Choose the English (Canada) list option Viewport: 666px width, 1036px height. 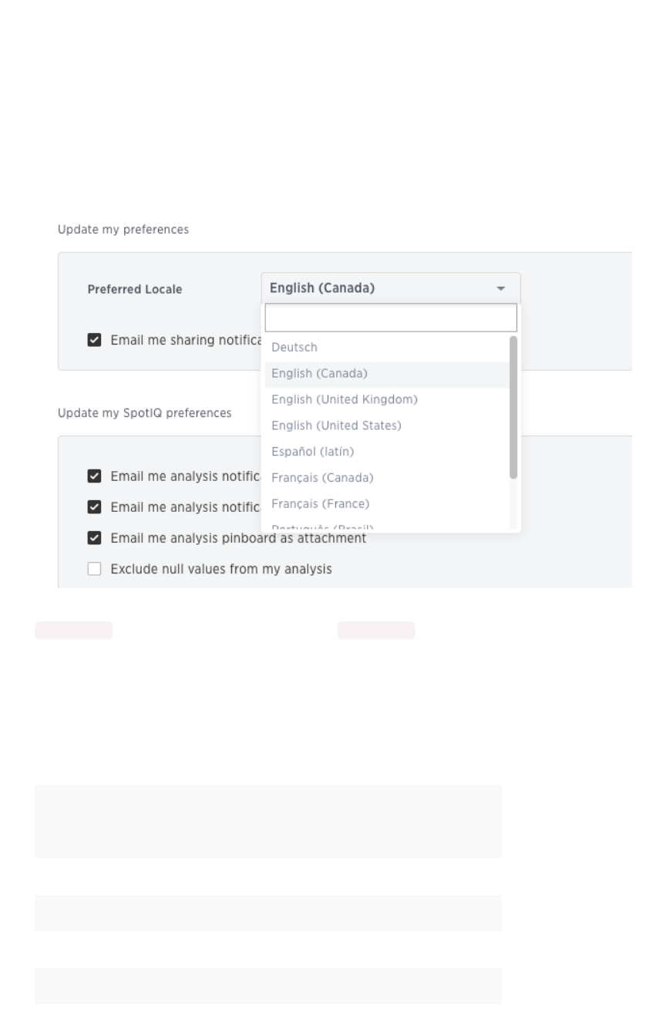click(x=319, y=374)
